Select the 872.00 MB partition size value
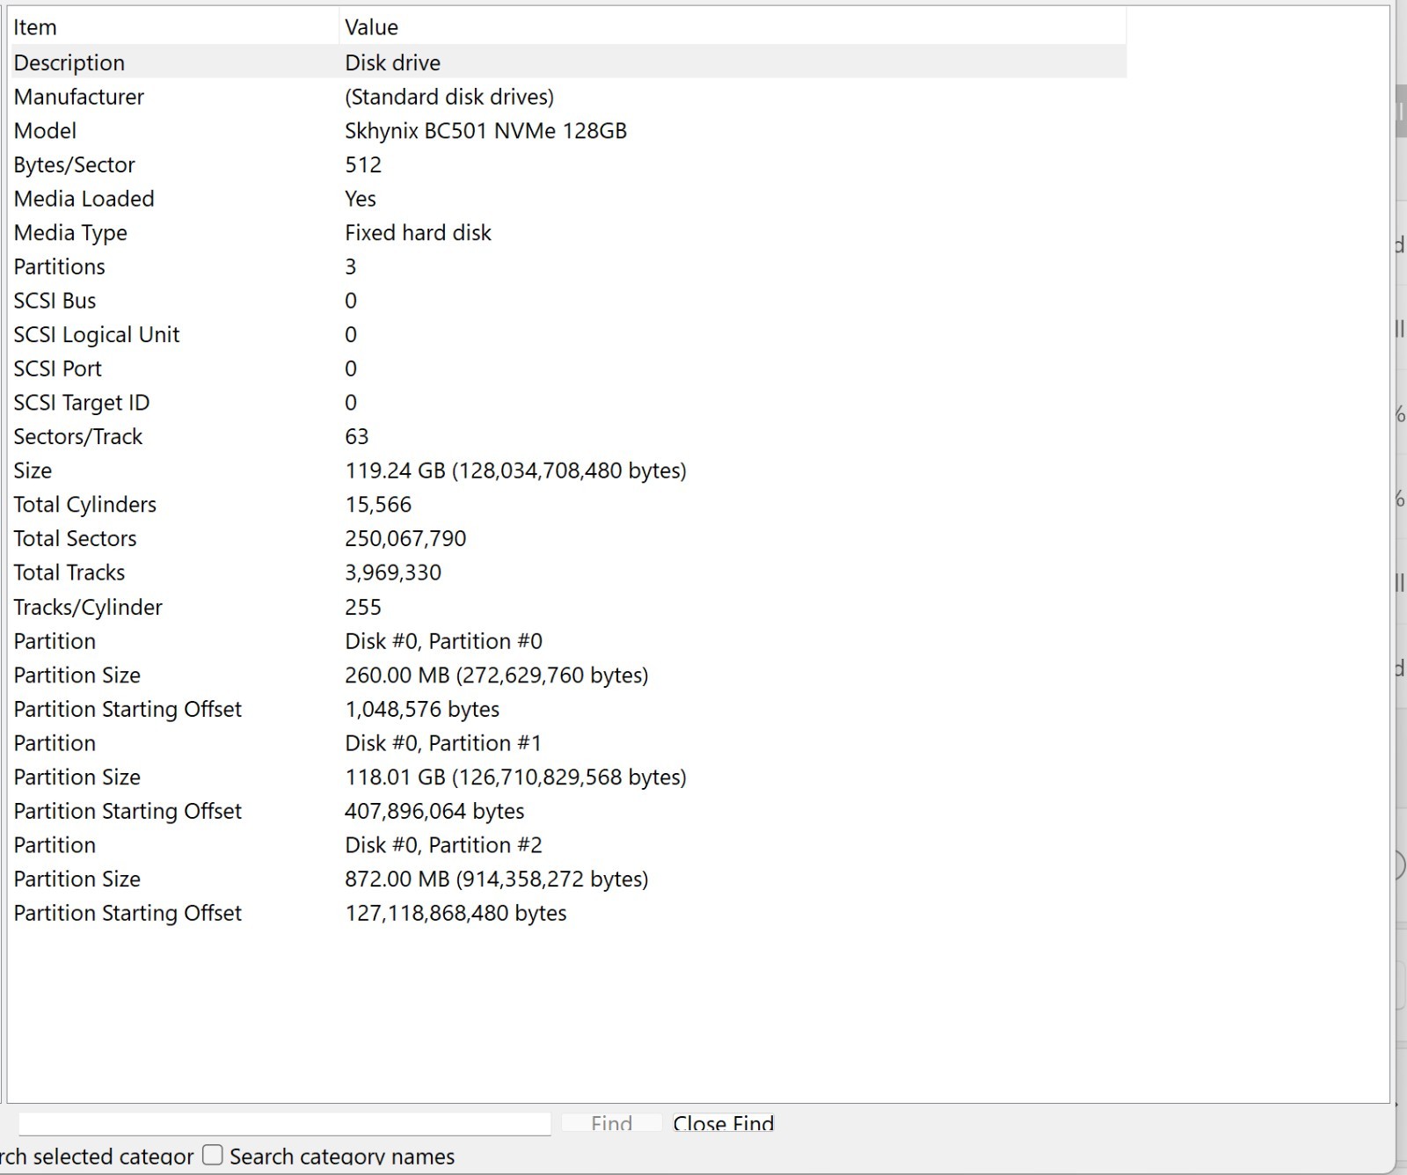Image resolution: width=1407 pixels, height=1175 pixels. click(497, 879)
